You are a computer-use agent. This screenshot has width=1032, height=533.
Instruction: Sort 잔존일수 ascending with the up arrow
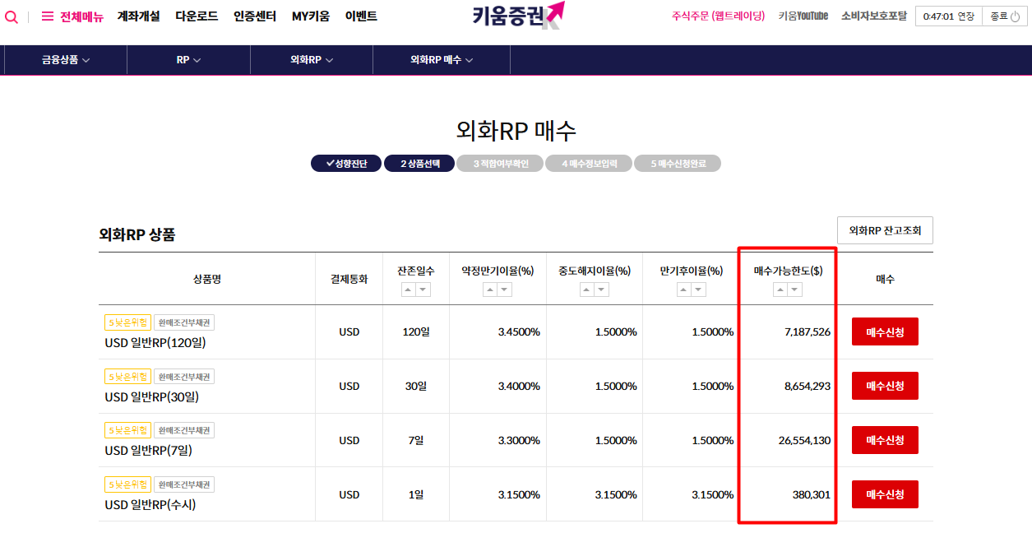[x=410, y=289]
